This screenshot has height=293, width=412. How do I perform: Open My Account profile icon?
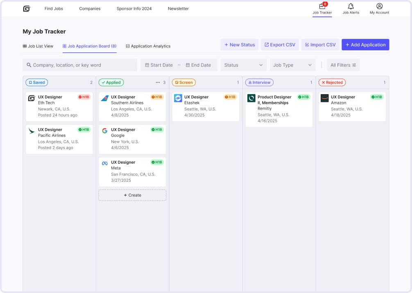(379, 6)
